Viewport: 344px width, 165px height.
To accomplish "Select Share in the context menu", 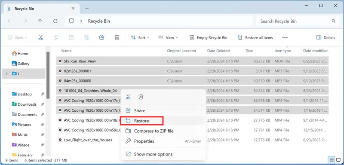I will [x=163, y=111].
